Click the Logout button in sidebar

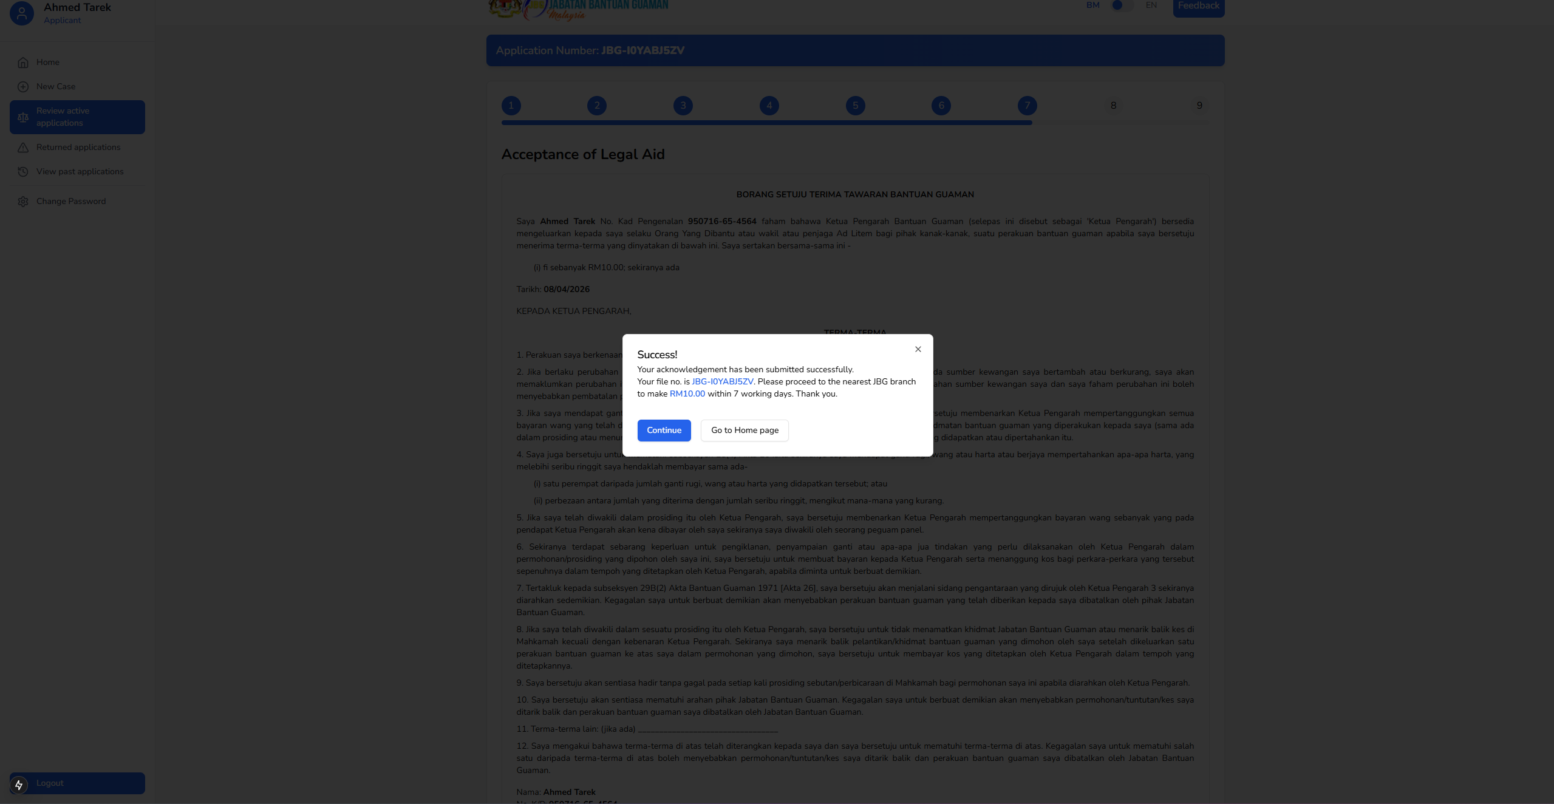click(x=77, y=783)
